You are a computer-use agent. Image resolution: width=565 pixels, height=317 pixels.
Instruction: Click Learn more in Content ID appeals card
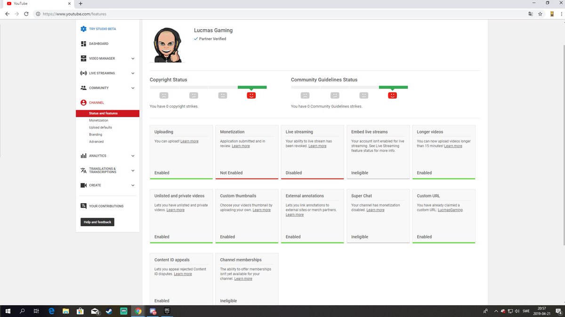(183, 274)
